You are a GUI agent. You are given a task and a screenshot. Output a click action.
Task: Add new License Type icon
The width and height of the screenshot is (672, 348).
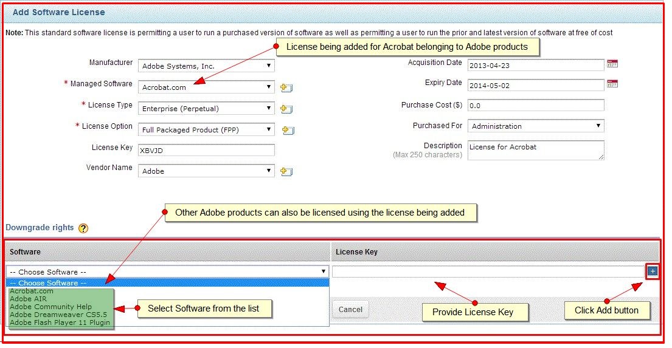[286, 109]
